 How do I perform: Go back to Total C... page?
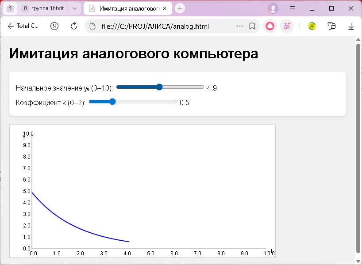pyautogui.click(x=23, y=26)
